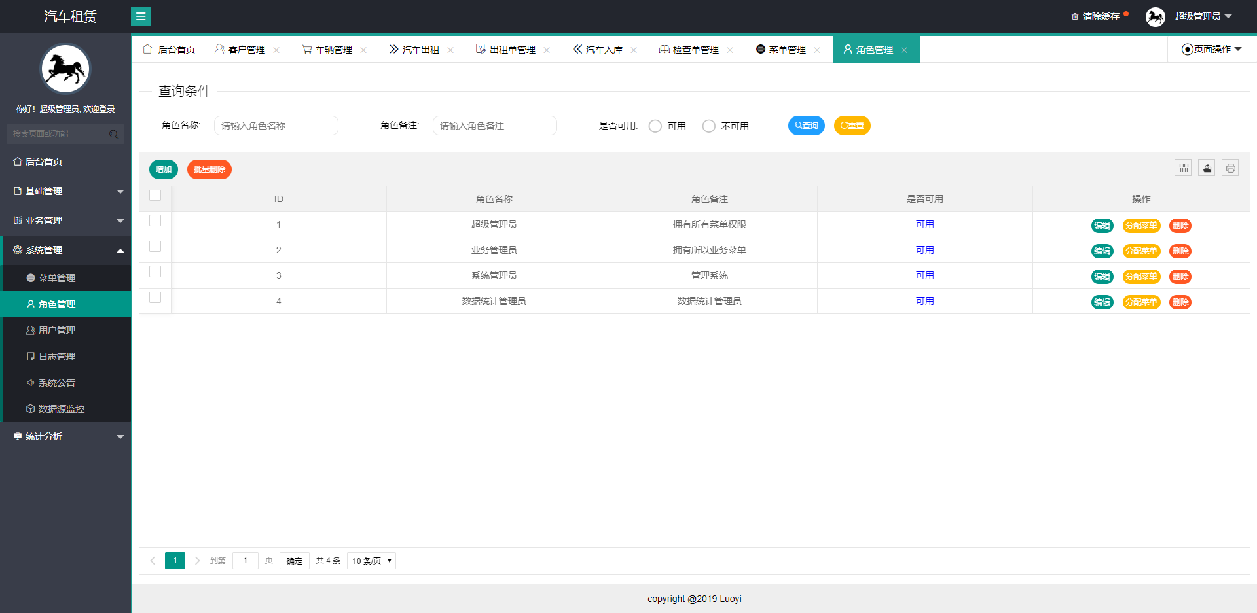Open 数据源监控 in sidebar submenu
The height and width of the screenshot is (613, 1257).
coord(65,409)
